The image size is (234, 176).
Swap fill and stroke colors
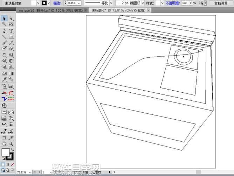(13, 150)
